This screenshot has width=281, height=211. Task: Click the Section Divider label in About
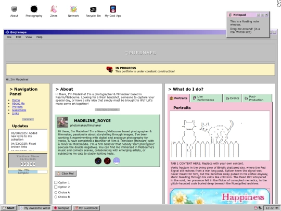(x=107, y=109)
